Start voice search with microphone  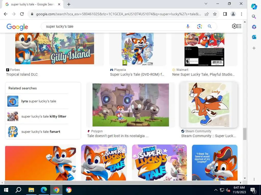tap(188, 26)
